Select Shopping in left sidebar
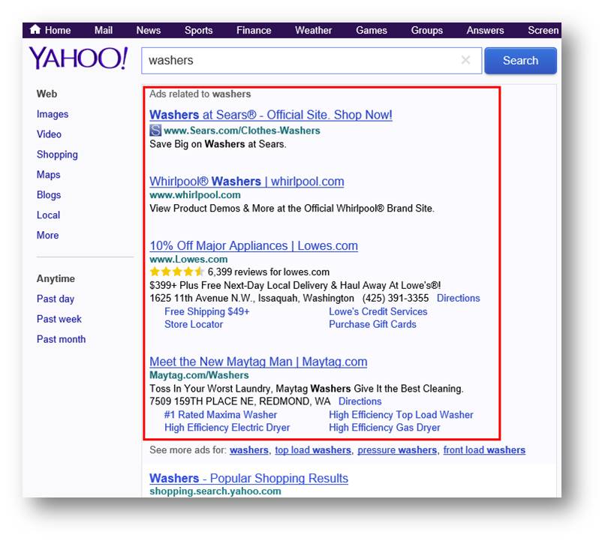This screenshot has width=605, height=541. 57,155
